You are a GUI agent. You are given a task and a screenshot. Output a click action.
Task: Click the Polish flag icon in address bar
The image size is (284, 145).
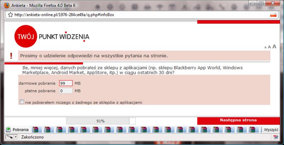click(273, 15)
